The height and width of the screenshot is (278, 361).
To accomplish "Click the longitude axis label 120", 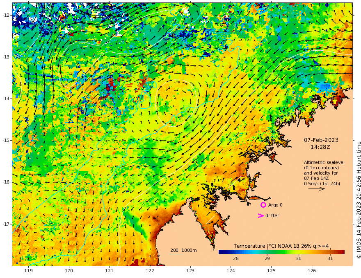I will tap(69, 271).
